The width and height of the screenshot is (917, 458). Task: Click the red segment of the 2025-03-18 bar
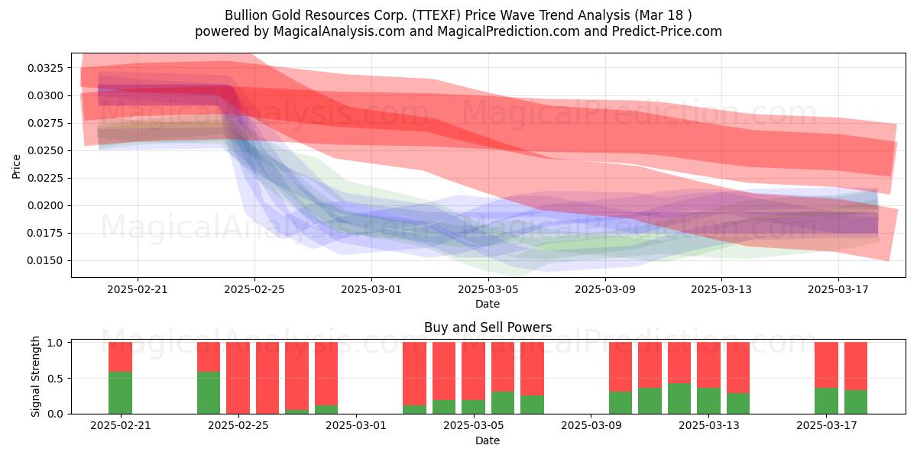[856, 366]
